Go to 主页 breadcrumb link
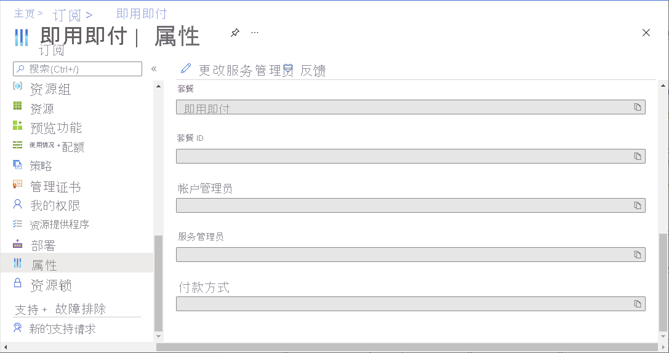This screenshot has width=669, height=353. click(25, 14)
